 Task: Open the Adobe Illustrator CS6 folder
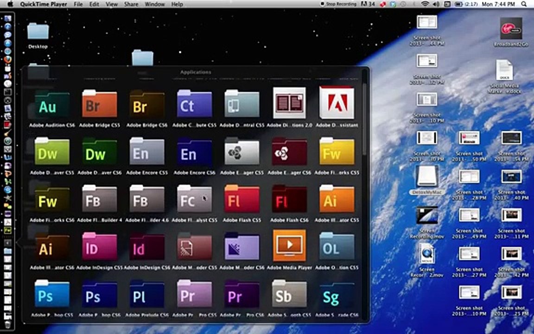(x=52, y=247)
